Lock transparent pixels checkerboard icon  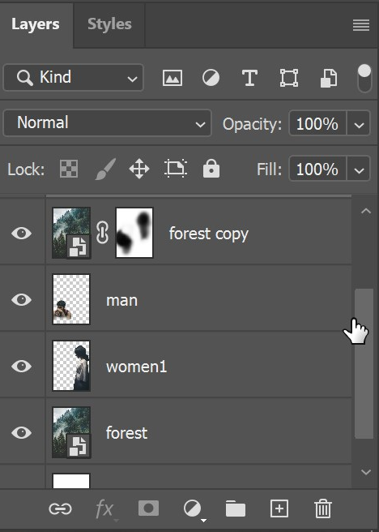click(69, 169)
